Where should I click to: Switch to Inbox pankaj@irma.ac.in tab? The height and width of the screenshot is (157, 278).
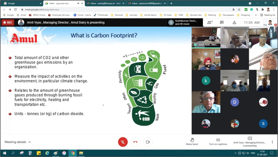click(x=105, y=3)
